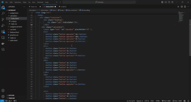This screenshot has height=102, width=191.
Task: Open the chat panel icon in activity bar
Action: (x=3, y=49)
